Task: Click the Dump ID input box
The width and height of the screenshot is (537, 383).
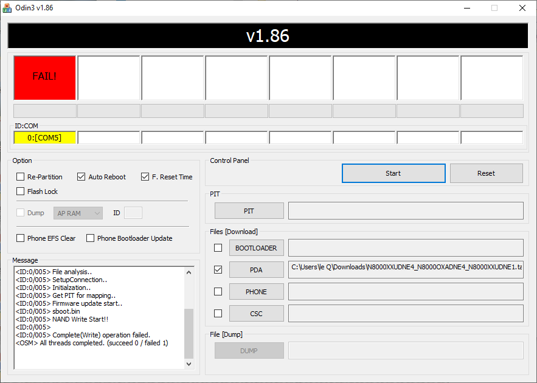Action: coord(133,213)
